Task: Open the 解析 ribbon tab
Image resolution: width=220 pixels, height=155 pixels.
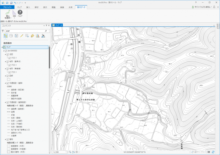Action: (36, 7)
